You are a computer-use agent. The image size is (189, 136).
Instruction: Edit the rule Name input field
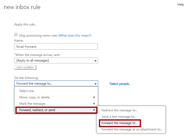coord(56,46)
